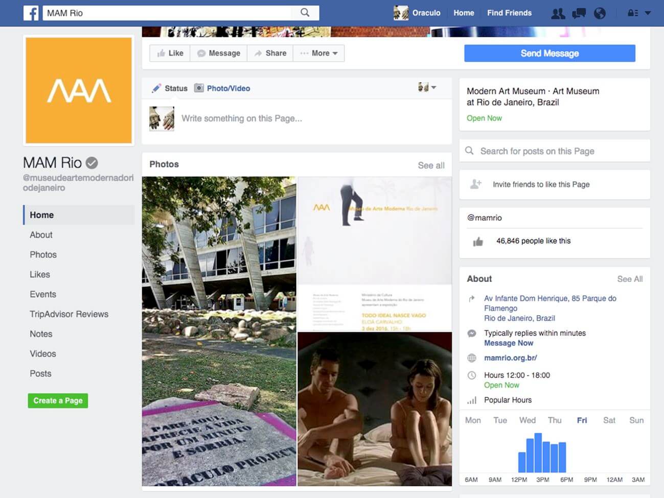Click the camera icon beside Photo/Video

pos(199,88)
